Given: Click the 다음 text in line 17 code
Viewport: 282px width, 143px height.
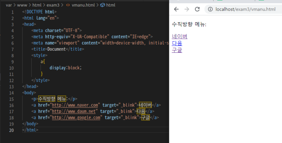Looking at the screenshot, I should [141, 111].
